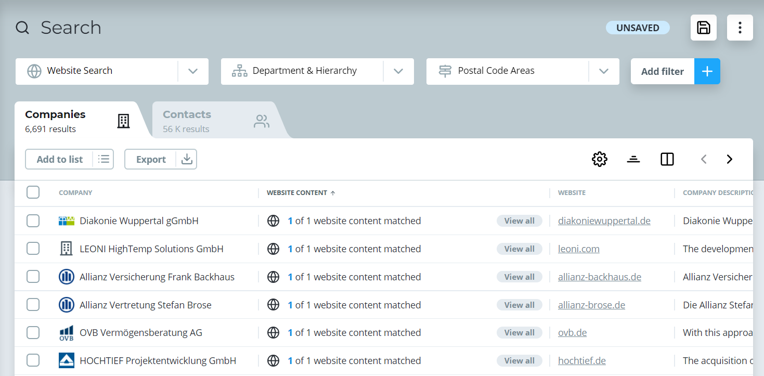Open the three-dot more options menu
Screen dimensions: 764x376
[740, 28]
